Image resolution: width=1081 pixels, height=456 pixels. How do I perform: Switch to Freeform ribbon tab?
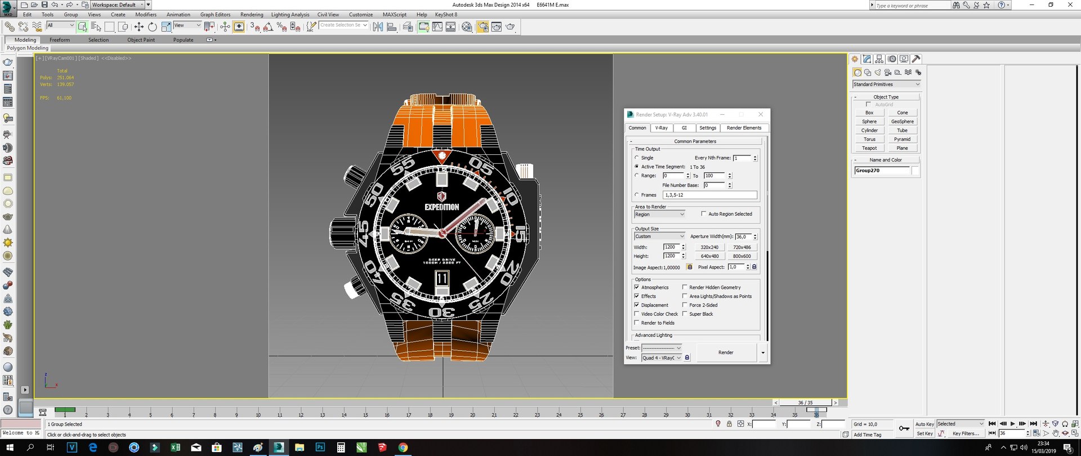[x=60, y=40]
